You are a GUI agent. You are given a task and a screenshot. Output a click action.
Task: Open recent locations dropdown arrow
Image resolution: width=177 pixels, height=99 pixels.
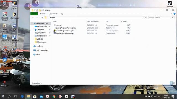(x=40, y=18)
